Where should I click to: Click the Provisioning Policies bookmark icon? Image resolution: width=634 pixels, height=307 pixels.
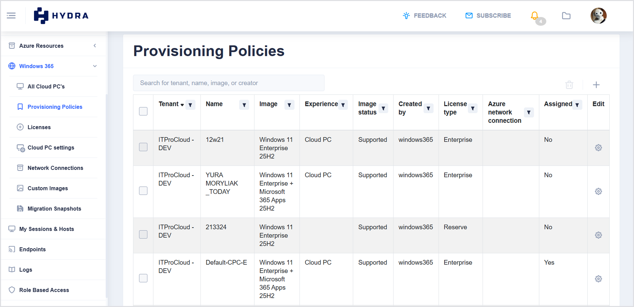click(x=20, y=107)
